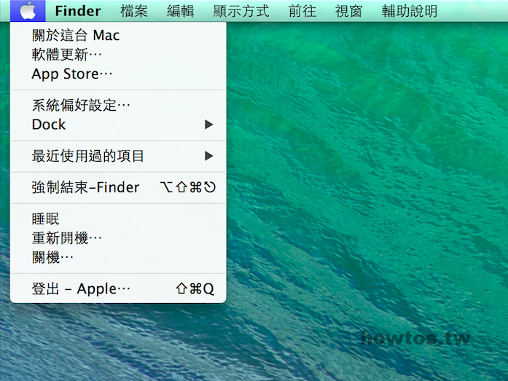
Task: Select 睡眠 from the menu
Action: 118,219
